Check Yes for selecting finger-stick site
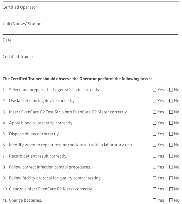The width and height of the screenshot is (182, 204). coord(154,90)
